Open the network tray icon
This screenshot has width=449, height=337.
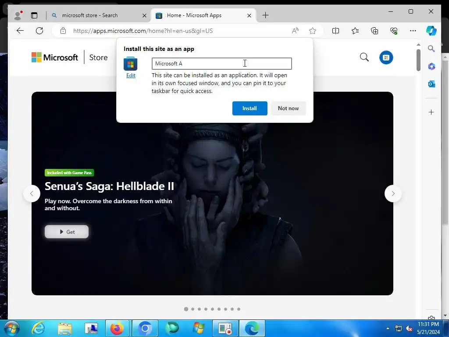tap(398, 328)
